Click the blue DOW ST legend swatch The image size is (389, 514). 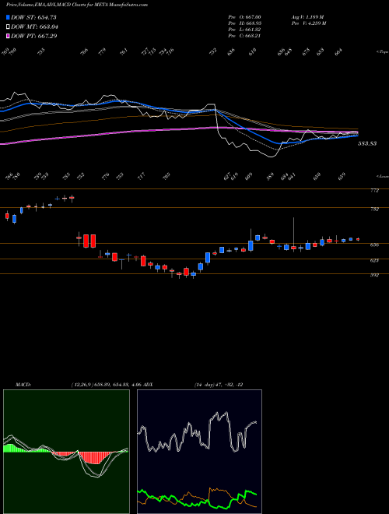tap(9, 18)
